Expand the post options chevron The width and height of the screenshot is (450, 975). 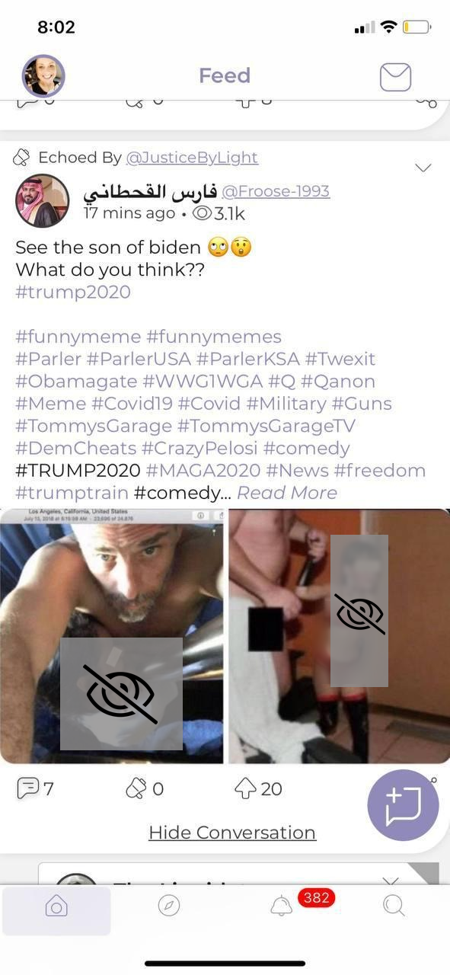(x=423, y=168)
